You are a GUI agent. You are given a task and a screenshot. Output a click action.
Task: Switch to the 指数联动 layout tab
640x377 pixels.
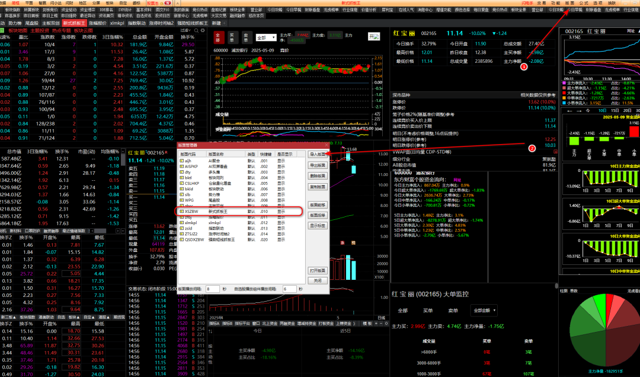[137, 23]
